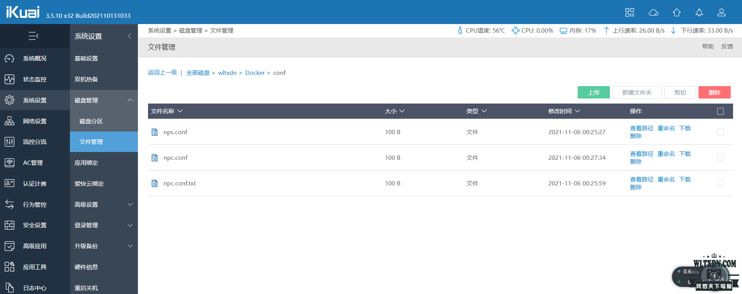Sort by 大小 column

[395, 111]
